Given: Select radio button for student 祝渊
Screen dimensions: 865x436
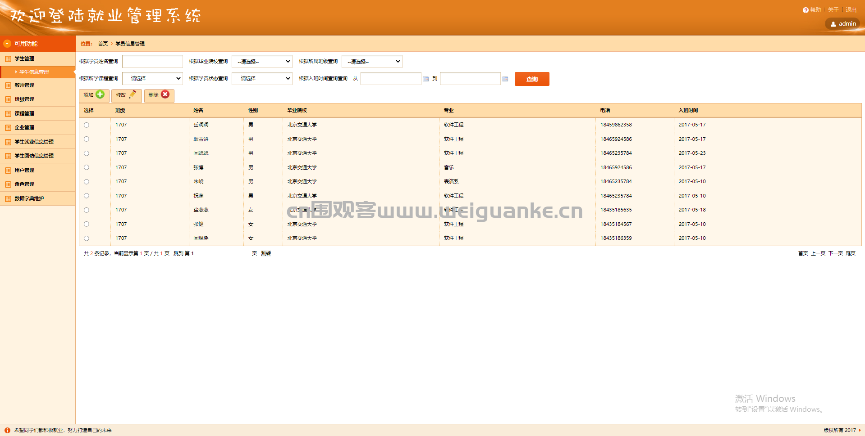Looking at the screenshot, I should pos(87,196).
